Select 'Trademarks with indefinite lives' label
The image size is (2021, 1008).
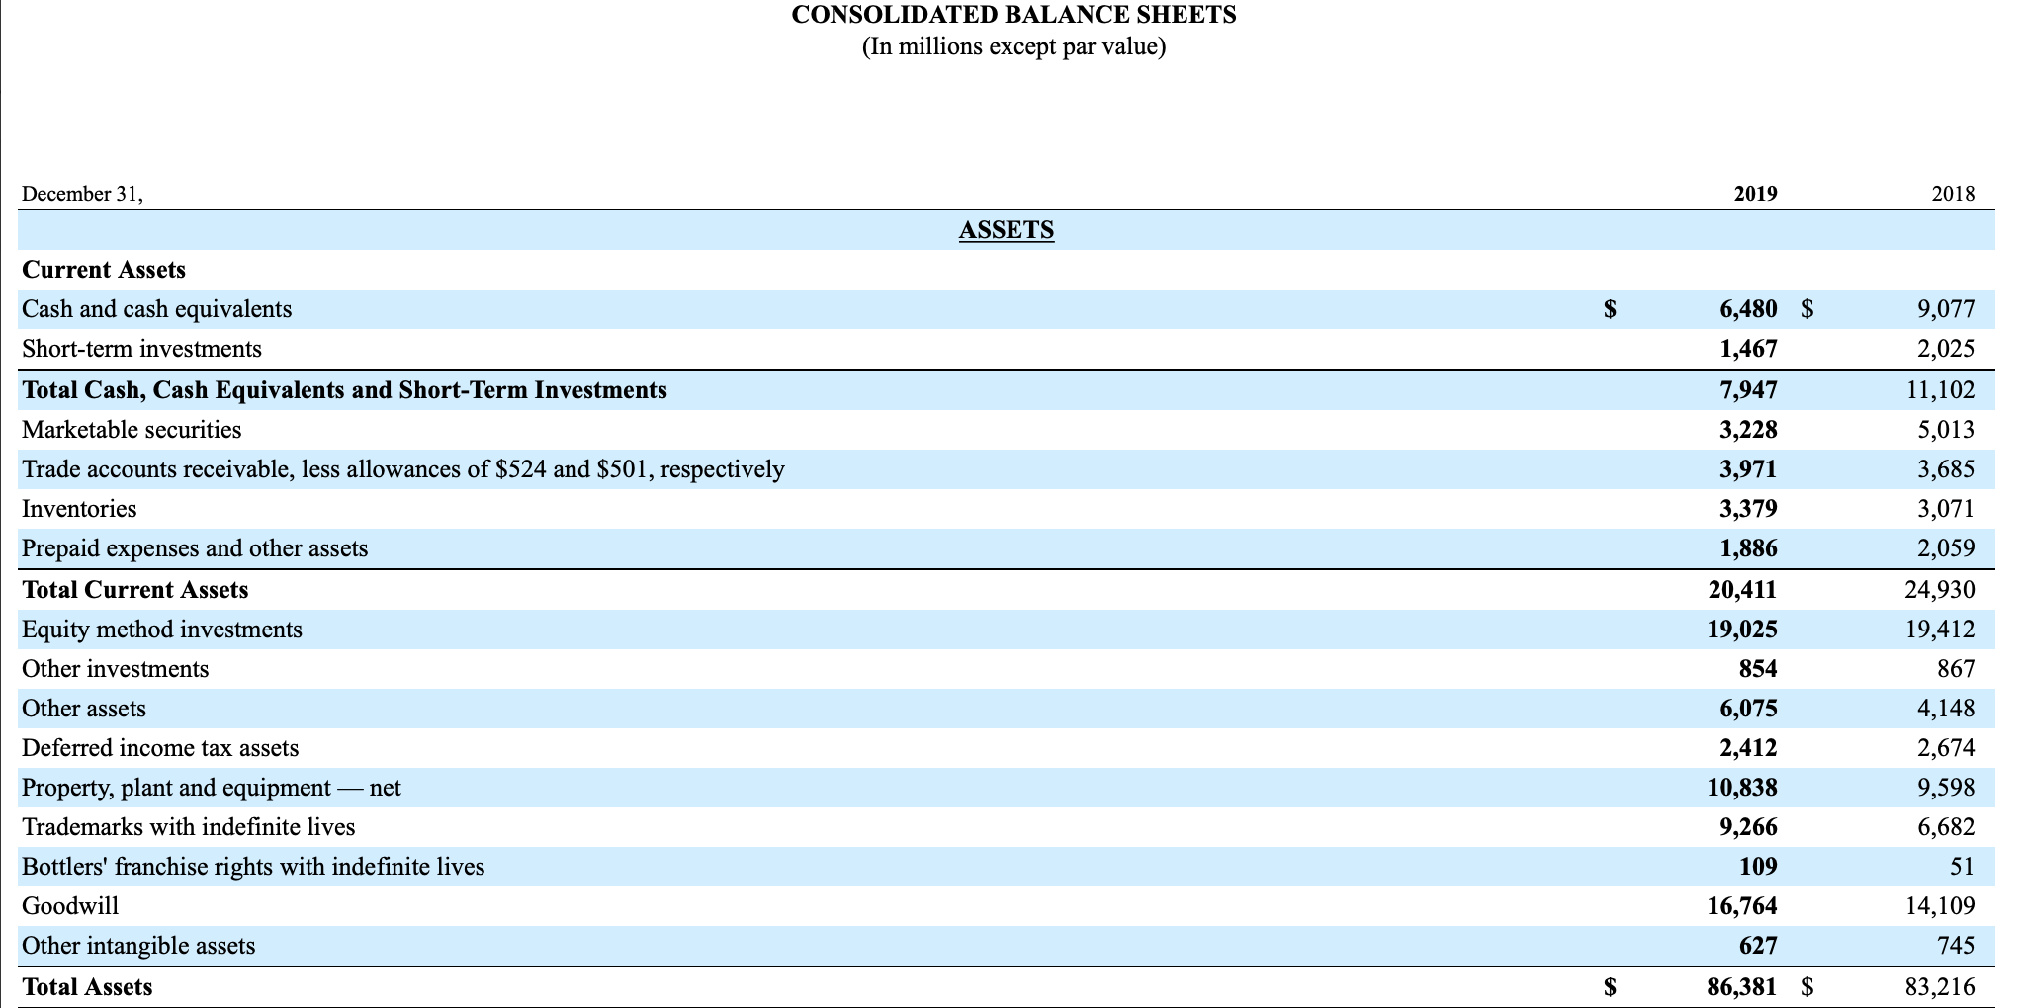(x=189, y=827)
